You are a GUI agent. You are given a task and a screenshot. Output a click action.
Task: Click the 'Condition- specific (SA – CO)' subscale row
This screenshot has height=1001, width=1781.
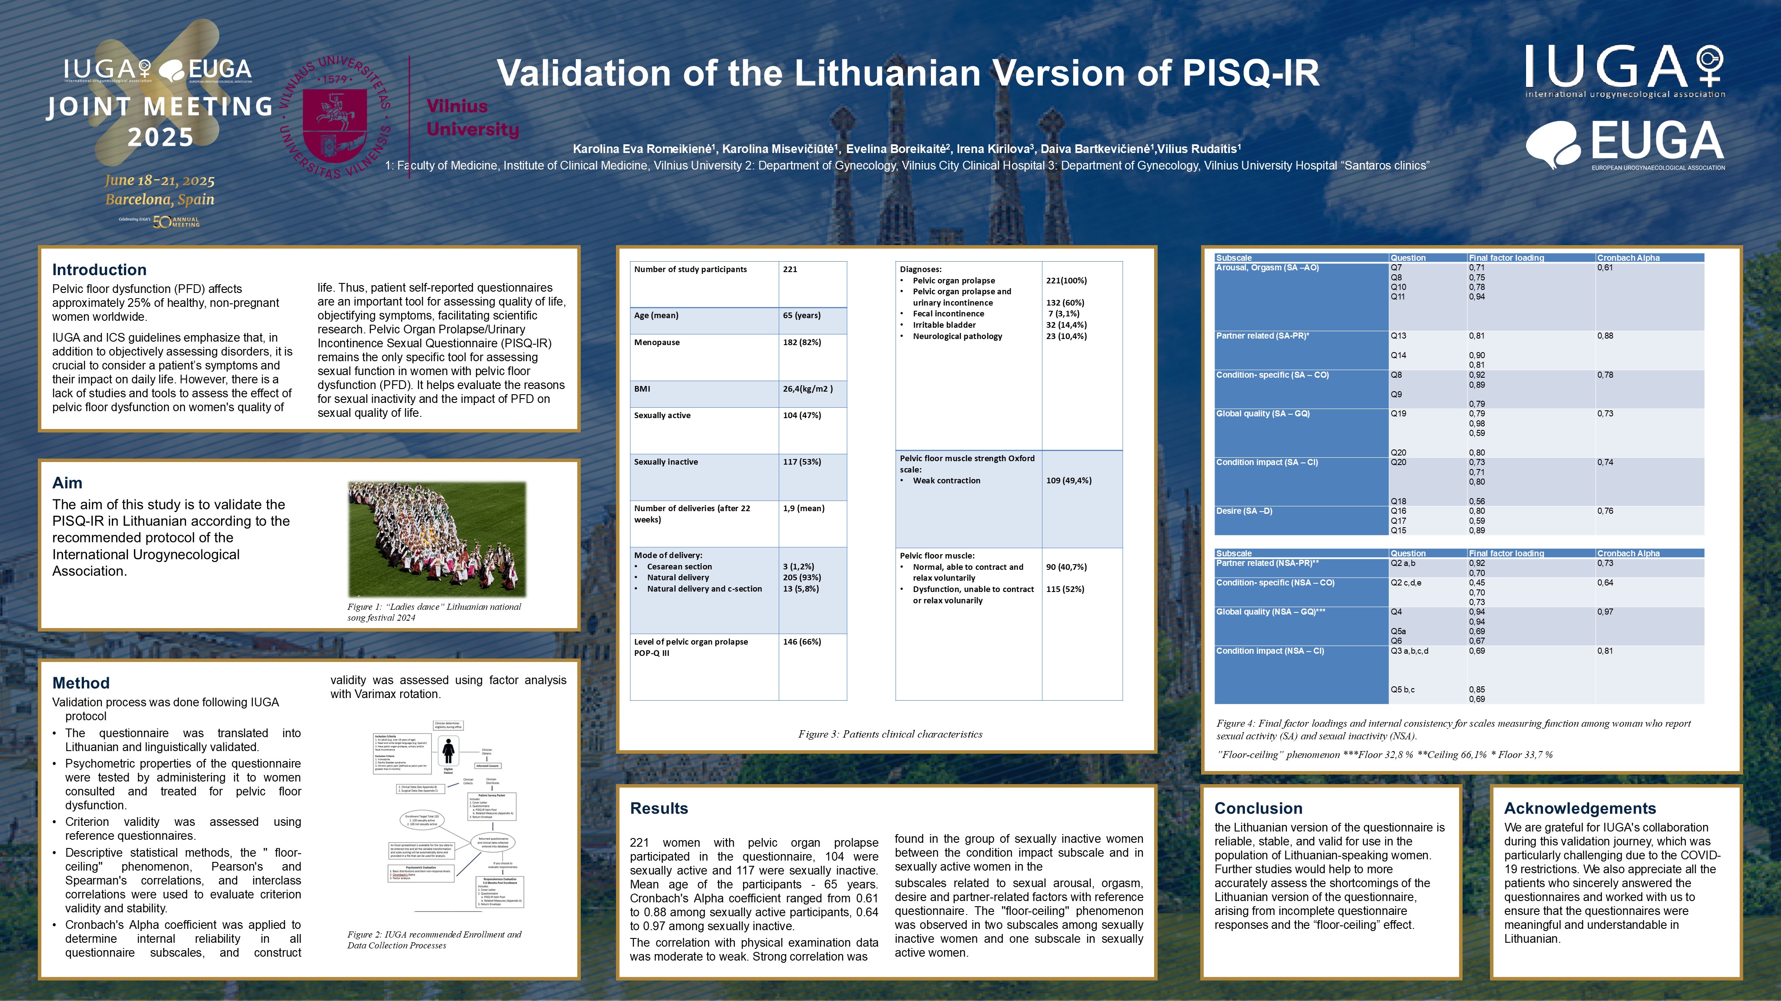click(x=1459, y=389)
